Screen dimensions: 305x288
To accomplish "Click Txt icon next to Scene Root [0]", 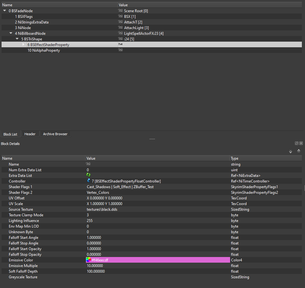I will (x=120, y=10).
